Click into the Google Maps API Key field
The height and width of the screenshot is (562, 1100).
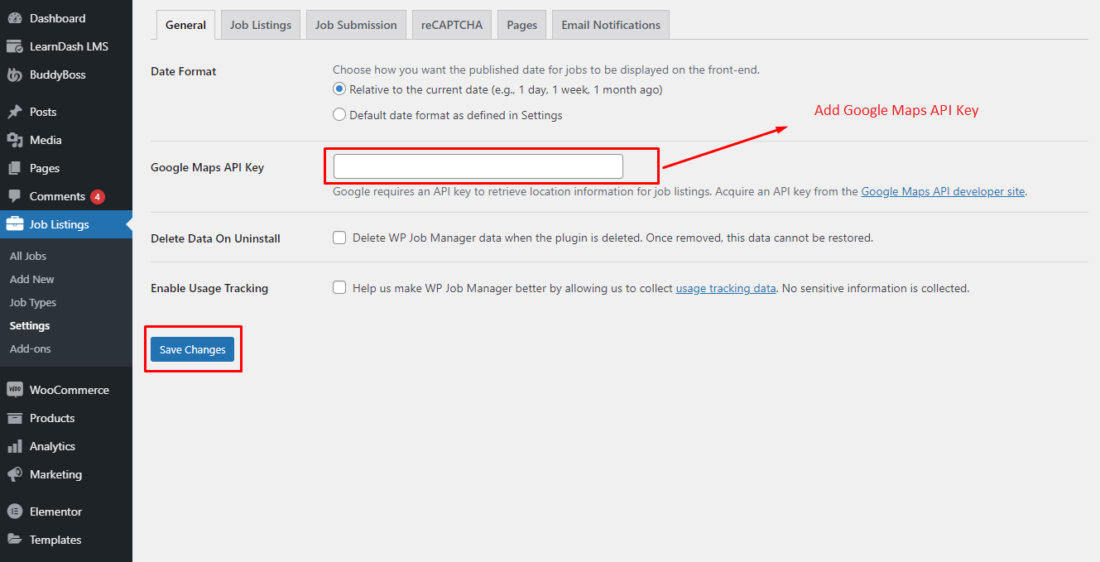(478, 166)
